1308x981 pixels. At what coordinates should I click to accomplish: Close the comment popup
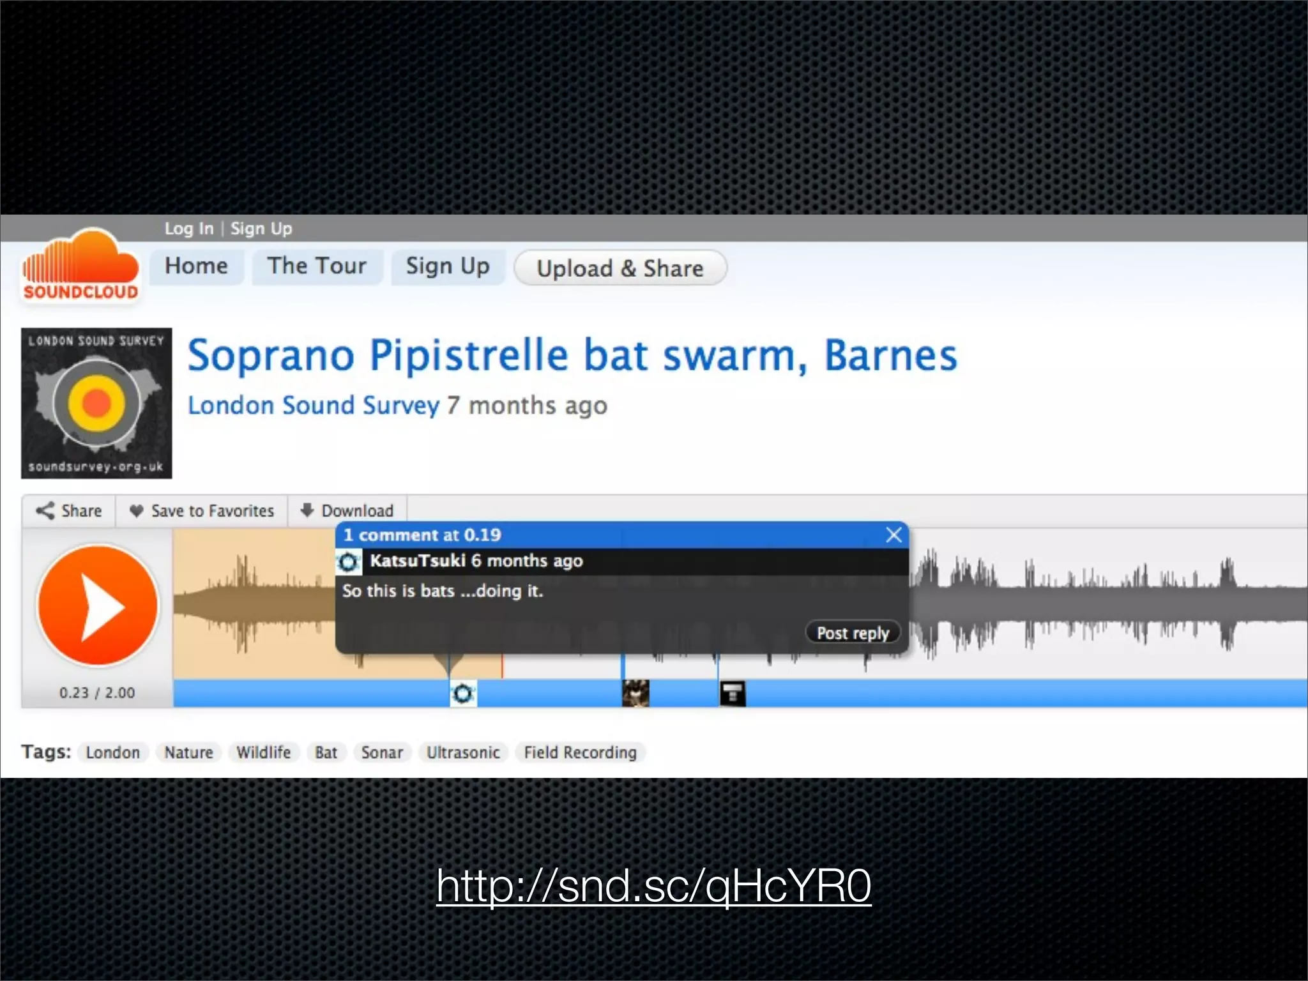(894, 535)
